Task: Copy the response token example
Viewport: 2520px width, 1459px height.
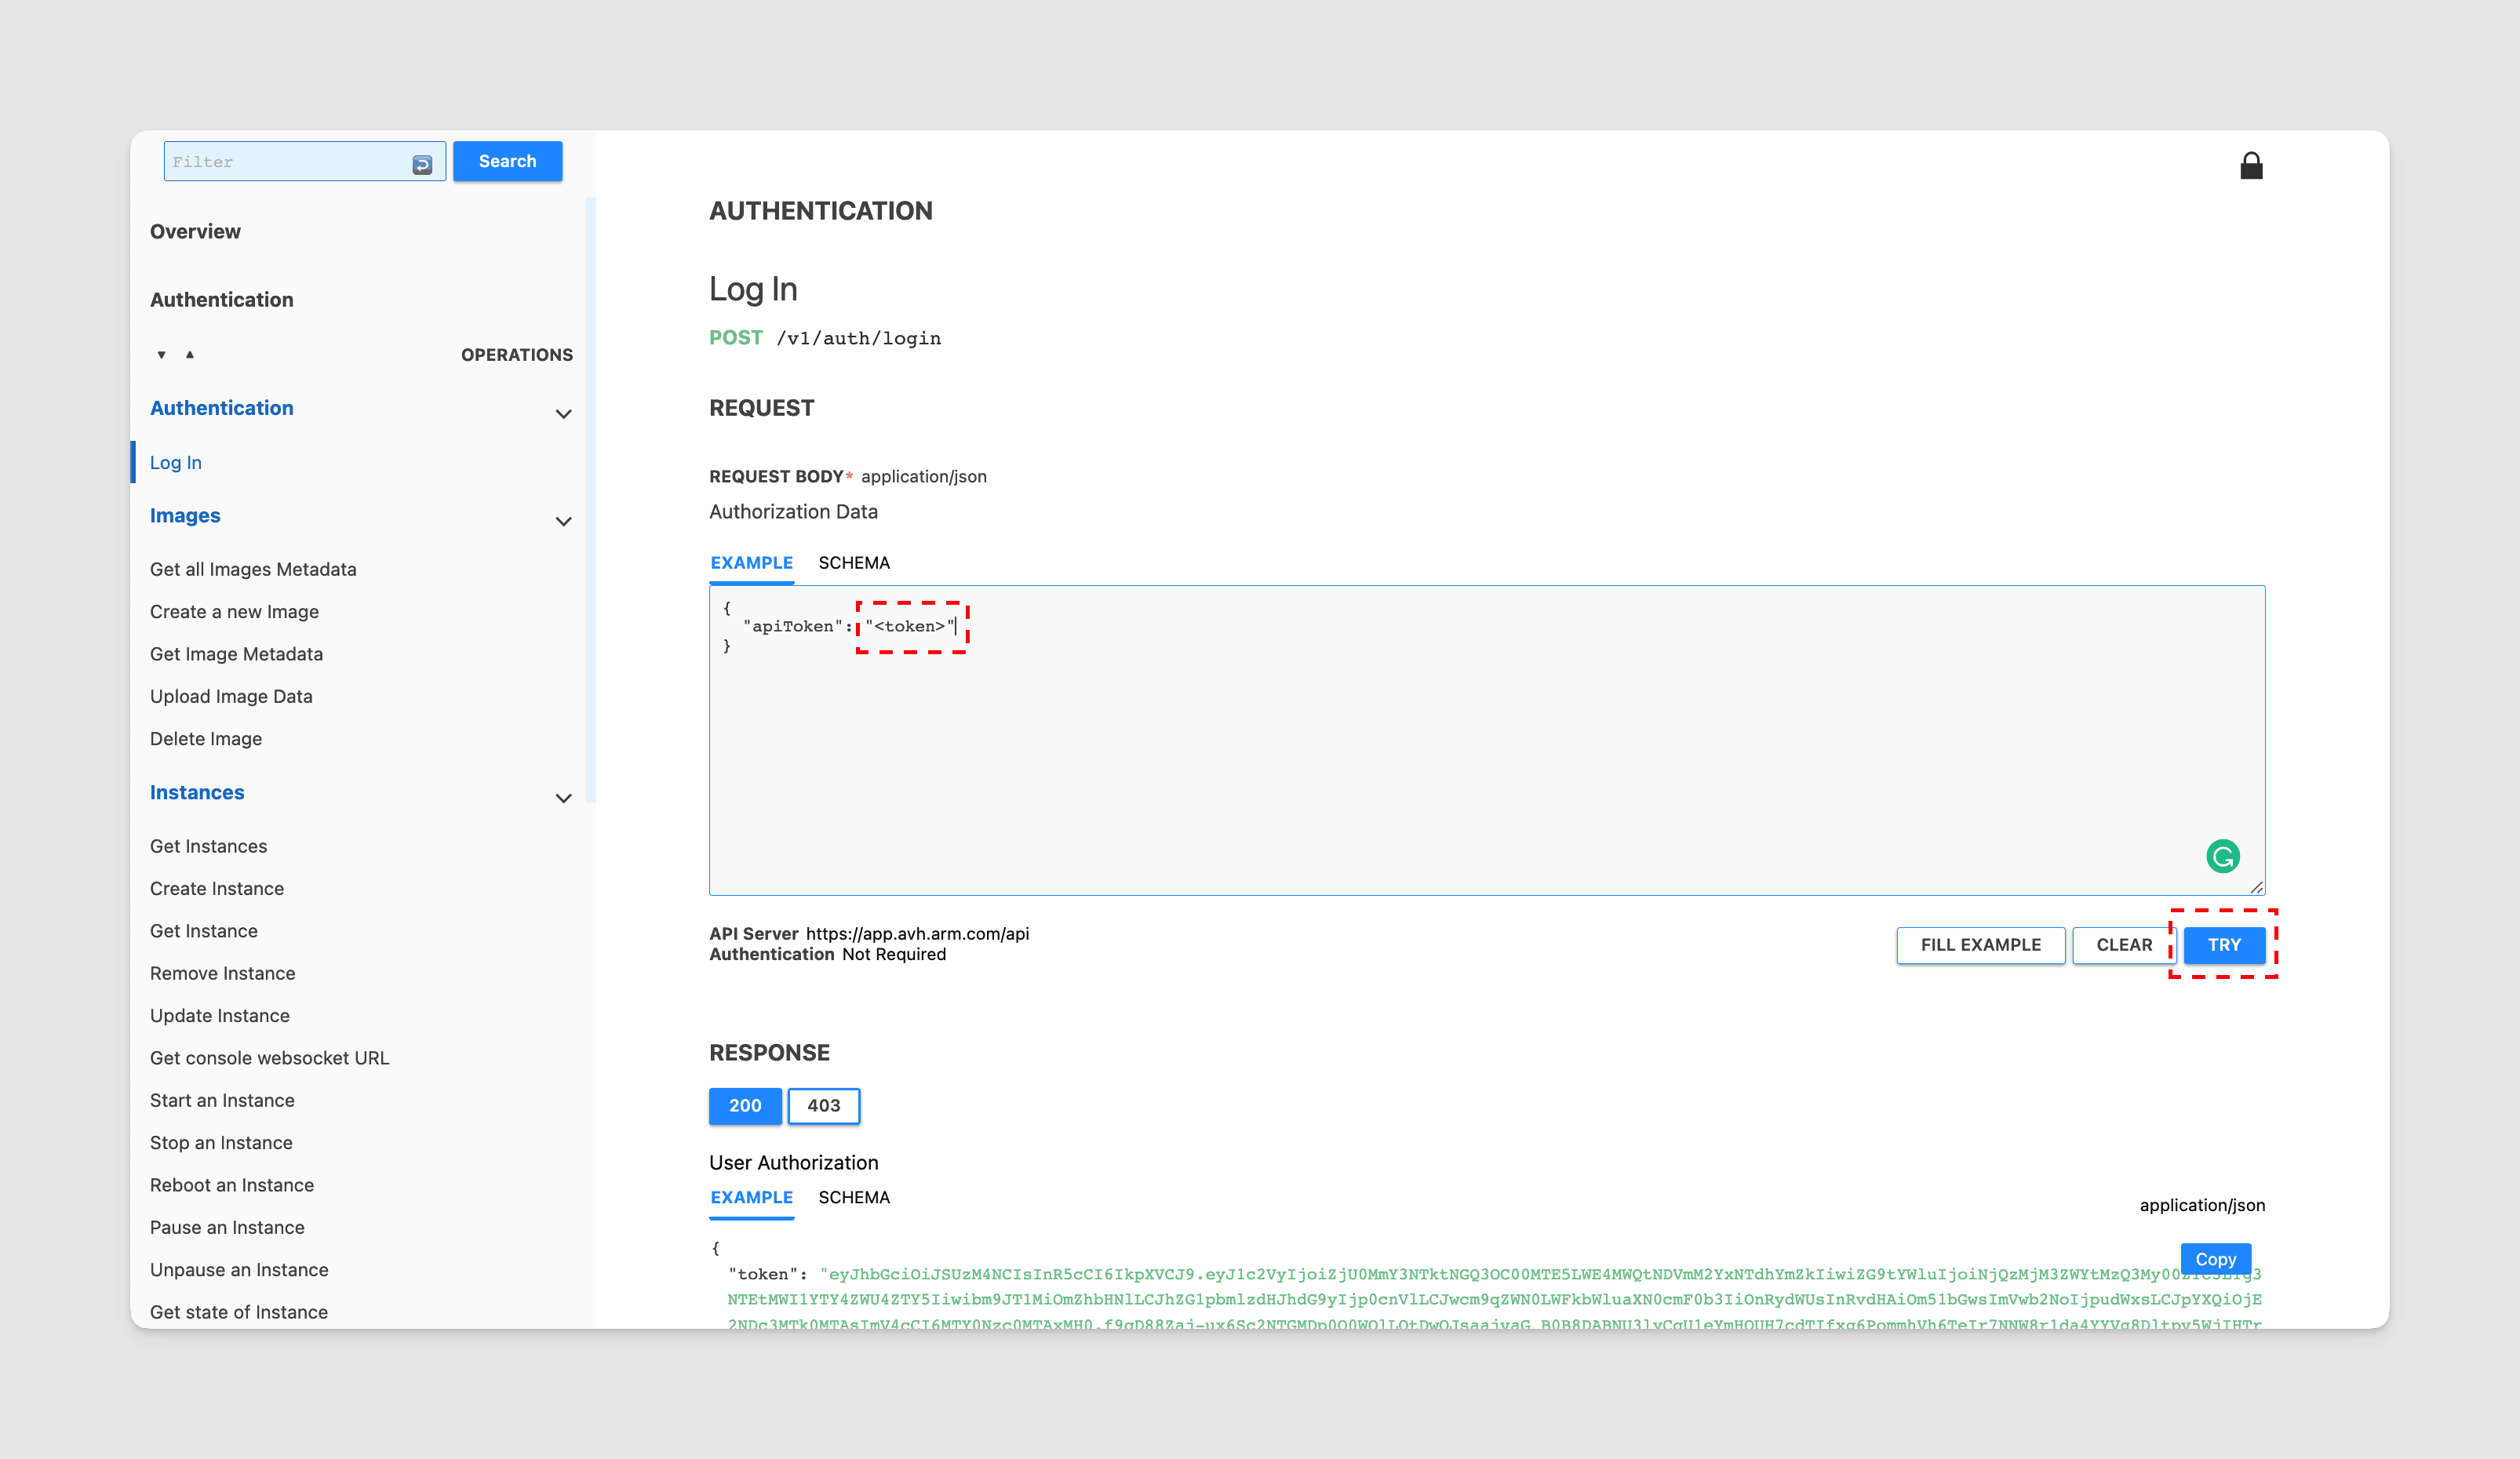Action: (2215, 1259)
